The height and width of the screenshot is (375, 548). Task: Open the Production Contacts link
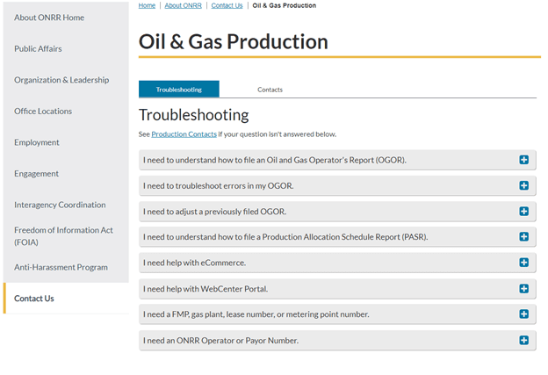[184, 134]
